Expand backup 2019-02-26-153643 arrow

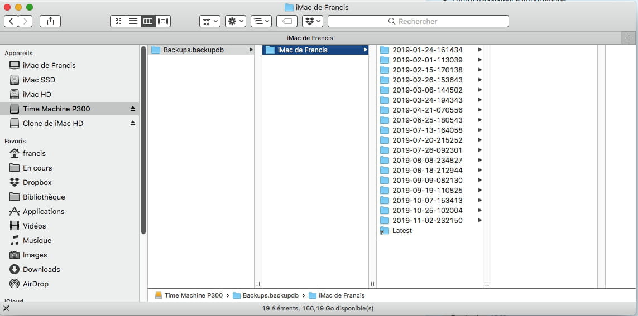(x=479, y=80)
